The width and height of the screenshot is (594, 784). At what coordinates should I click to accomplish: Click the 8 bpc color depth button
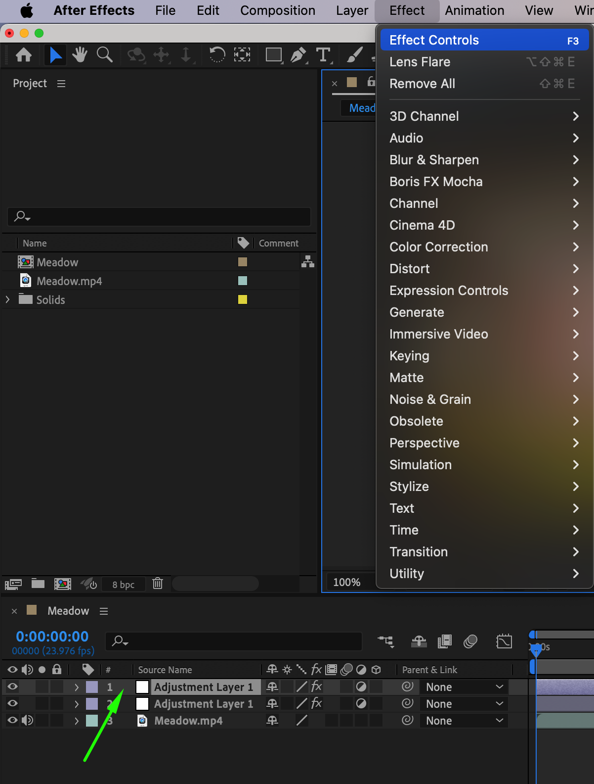[124, 585]
